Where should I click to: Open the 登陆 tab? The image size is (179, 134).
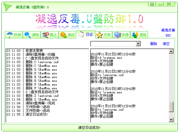coord(139,35)
